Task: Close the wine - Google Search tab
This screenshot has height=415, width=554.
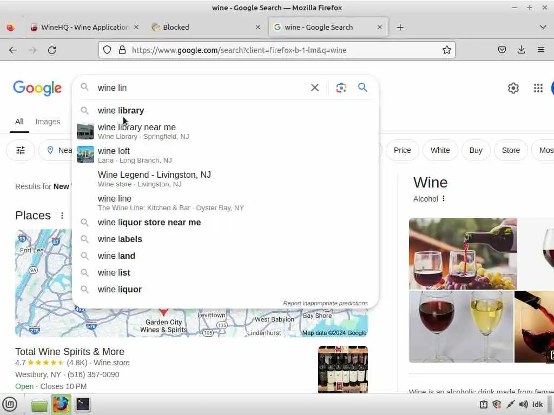Action: (x=379, y=27)
